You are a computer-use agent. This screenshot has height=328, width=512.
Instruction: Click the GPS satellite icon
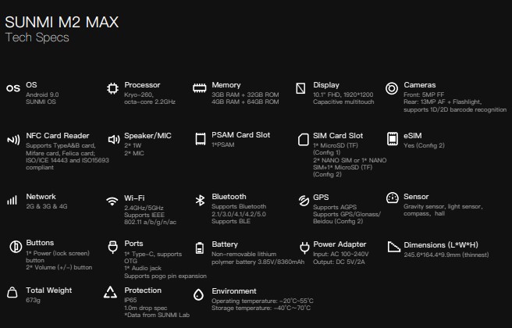(x=304, y=201)
